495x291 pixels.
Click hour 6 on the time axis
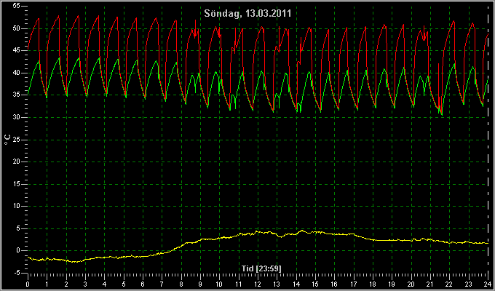143,284
